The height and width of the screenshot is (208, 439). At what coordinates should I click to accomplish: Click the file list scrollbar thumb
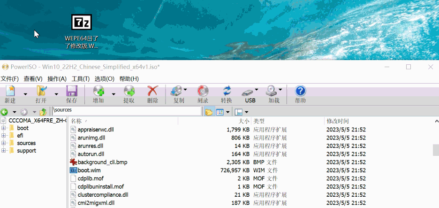[436, 150]
